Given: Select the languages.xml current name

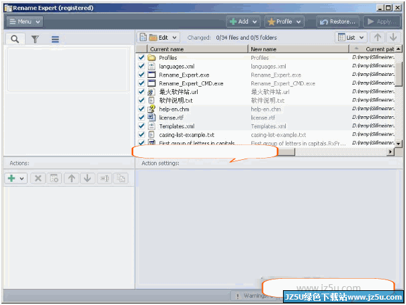Looking at the screenshot, I should 177,67.
